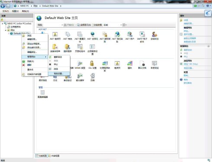Open the .NET Users feature icon

129,36
